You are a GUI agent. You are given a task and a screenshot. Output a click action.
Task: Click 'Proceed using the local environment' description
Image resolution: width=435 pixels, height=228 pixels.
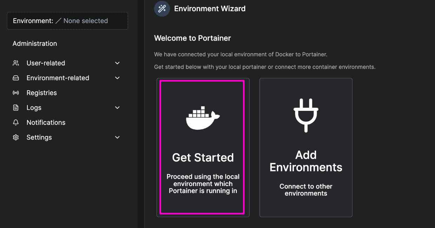coord(203,184)
